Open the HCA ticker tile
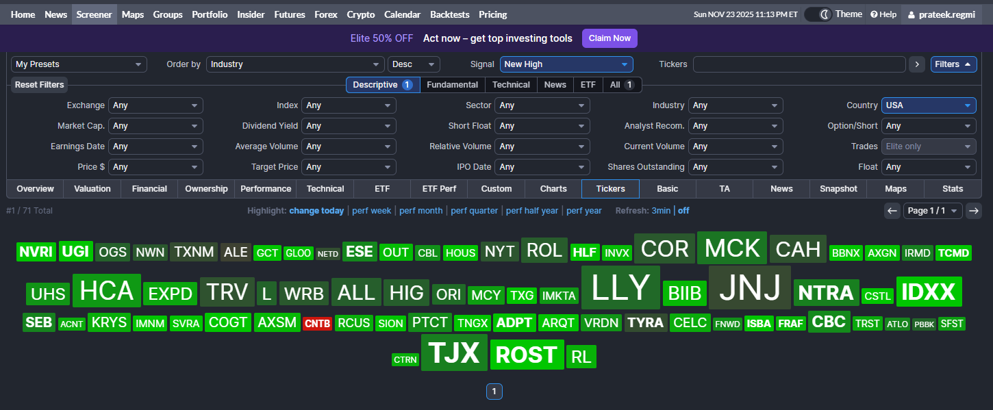 (x=106, y=291)
